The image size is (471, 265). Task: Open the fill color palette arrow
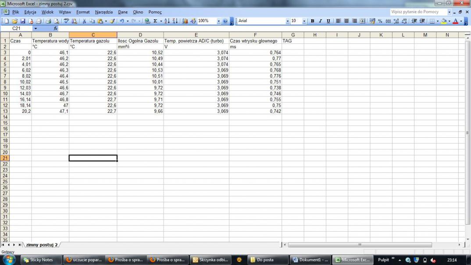click(x=450, y=21)
